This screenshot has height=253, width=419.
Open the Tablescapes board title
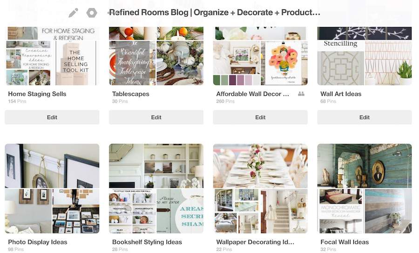[131, 94]
